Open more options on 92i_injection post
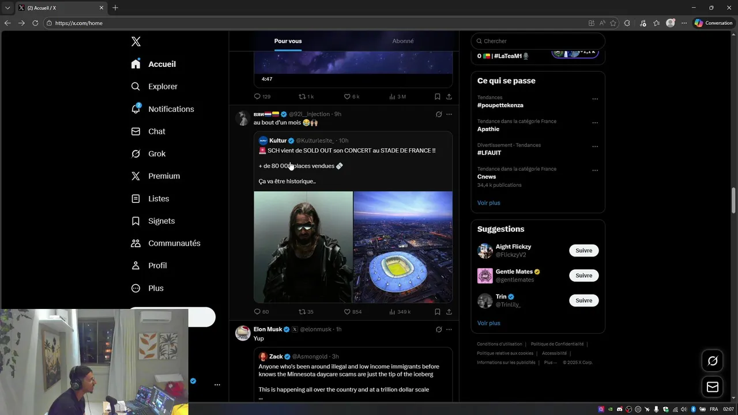The width and height of the screenshot is (738, 415). click(x=449, y=114)
